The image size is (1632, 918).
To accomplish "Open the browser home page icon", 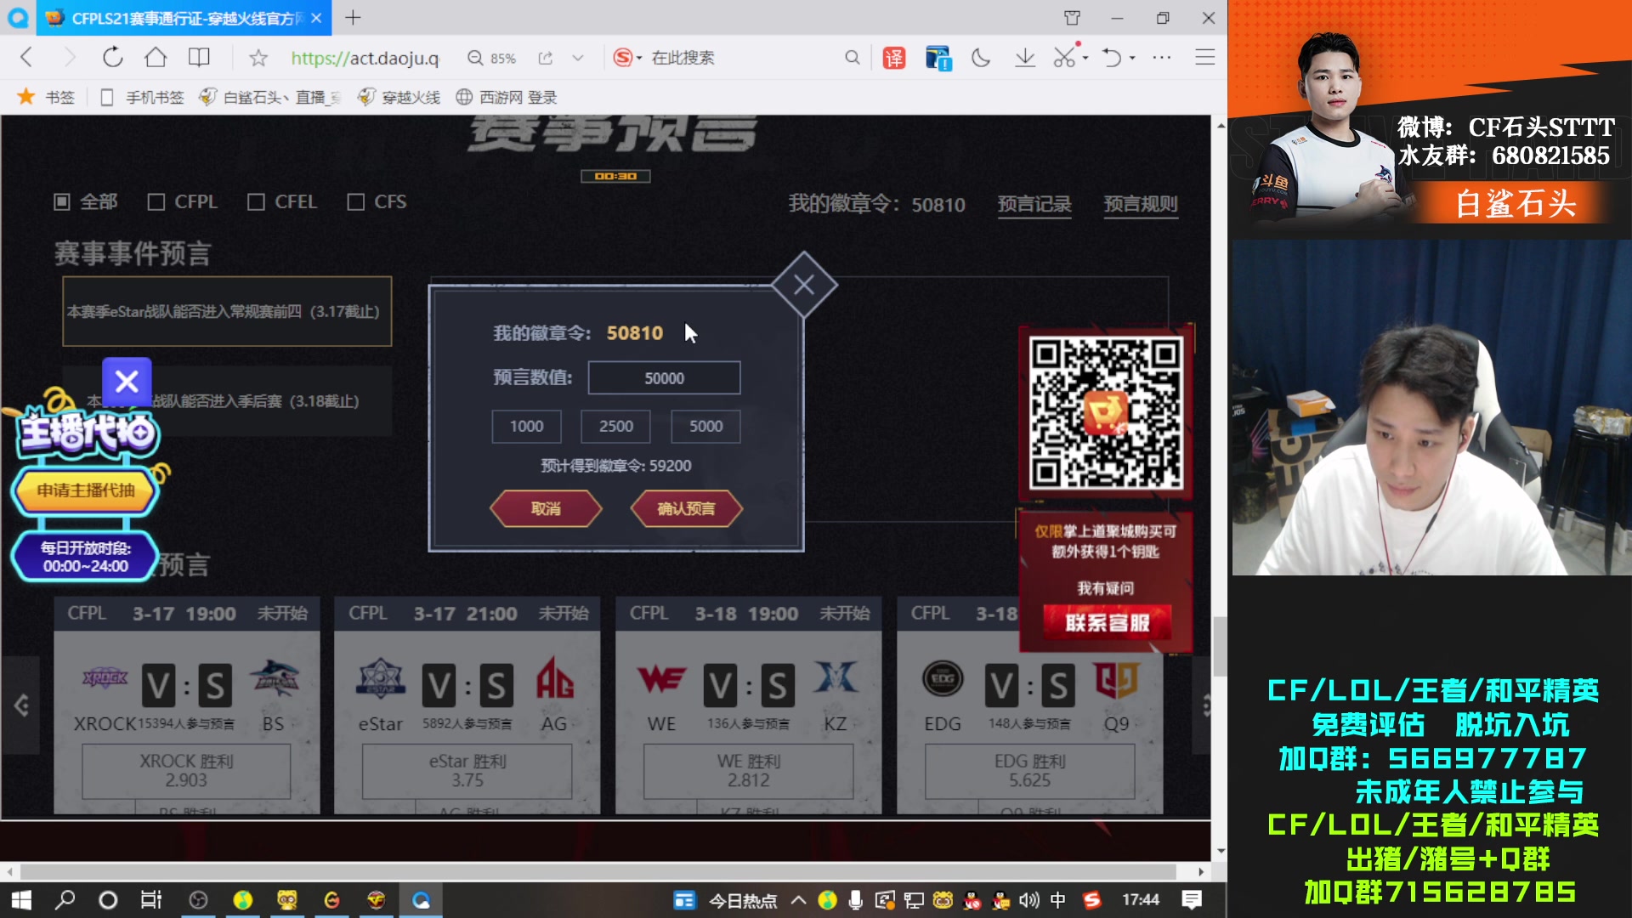I will (x=156, y=58).
